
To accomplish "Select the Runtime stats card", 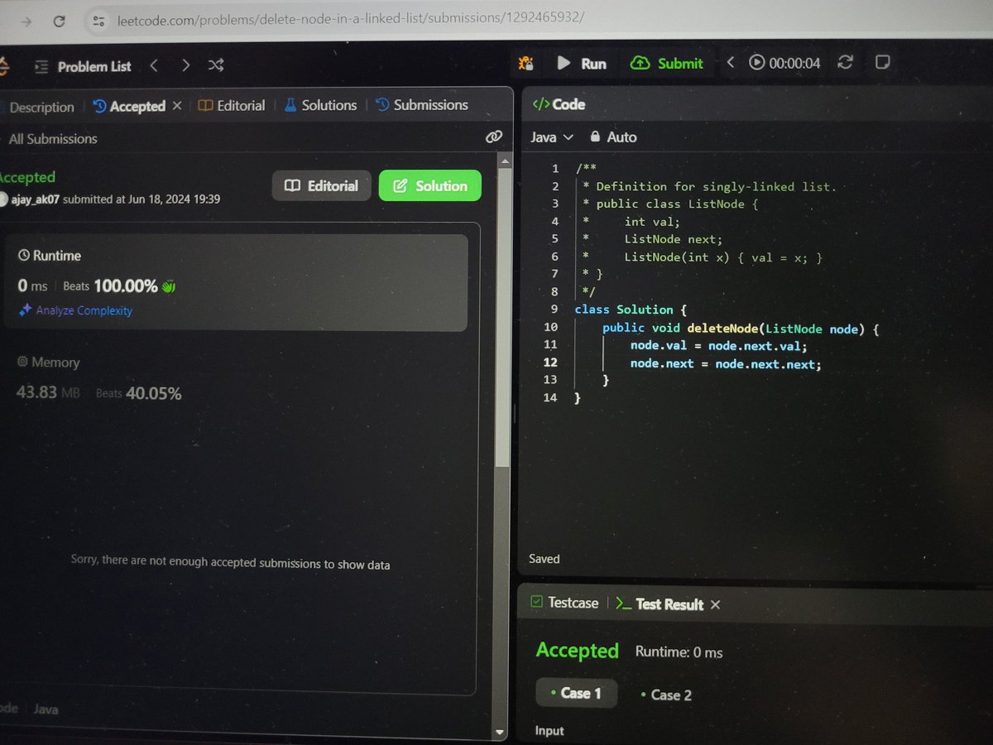I will 236,282.
